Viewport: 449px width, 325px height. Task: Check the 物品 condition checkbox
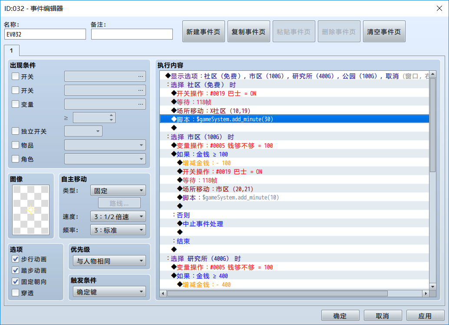click(x=16, y=145)
